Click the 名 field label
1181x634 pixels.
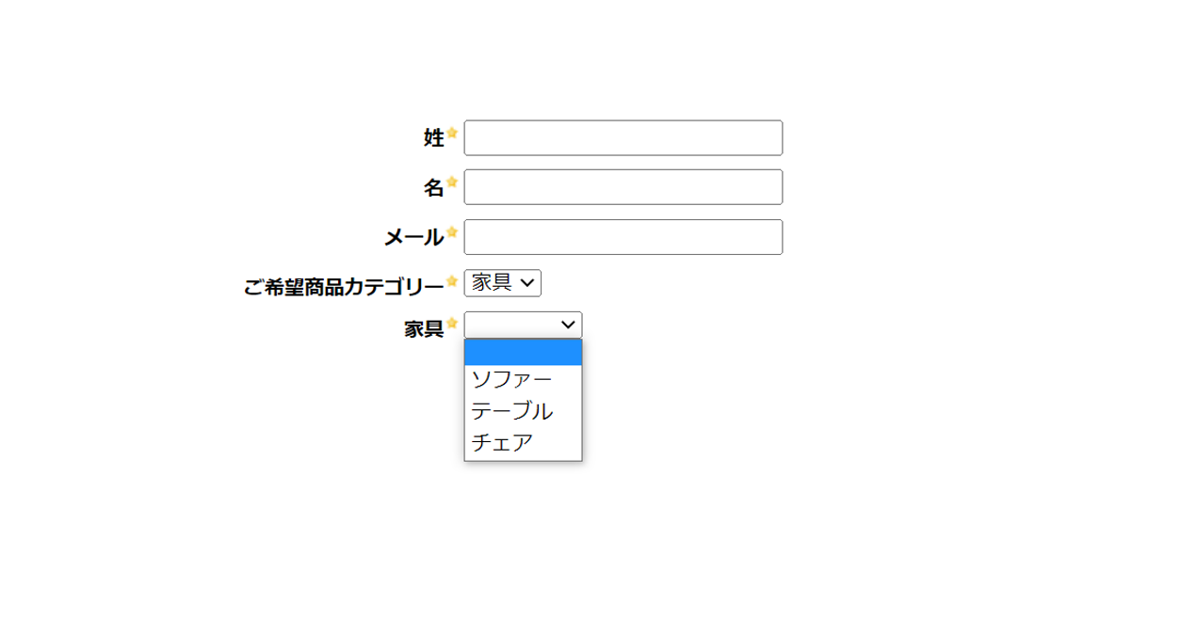(x=434, y=188)
